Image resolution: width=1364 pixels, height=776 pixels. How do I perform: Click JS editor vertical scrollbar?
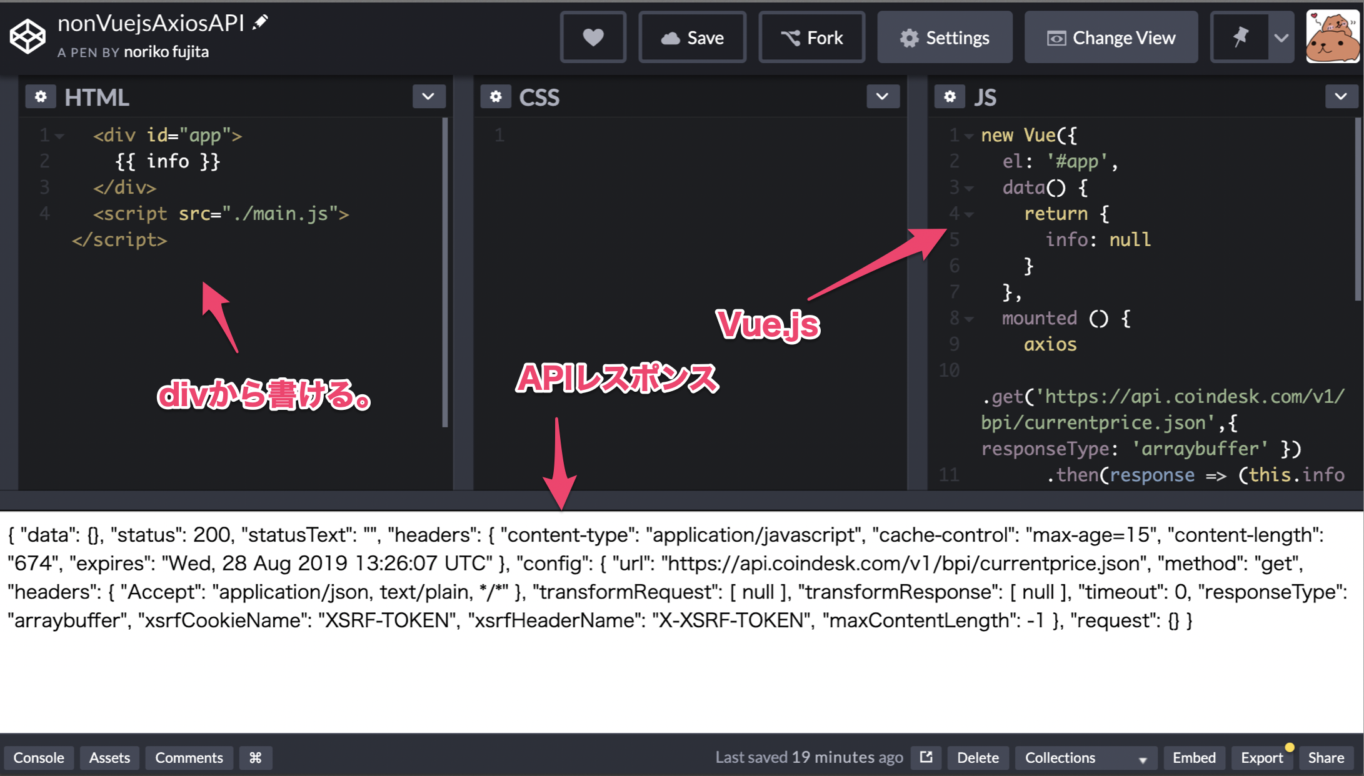(x=1358, y=210)
